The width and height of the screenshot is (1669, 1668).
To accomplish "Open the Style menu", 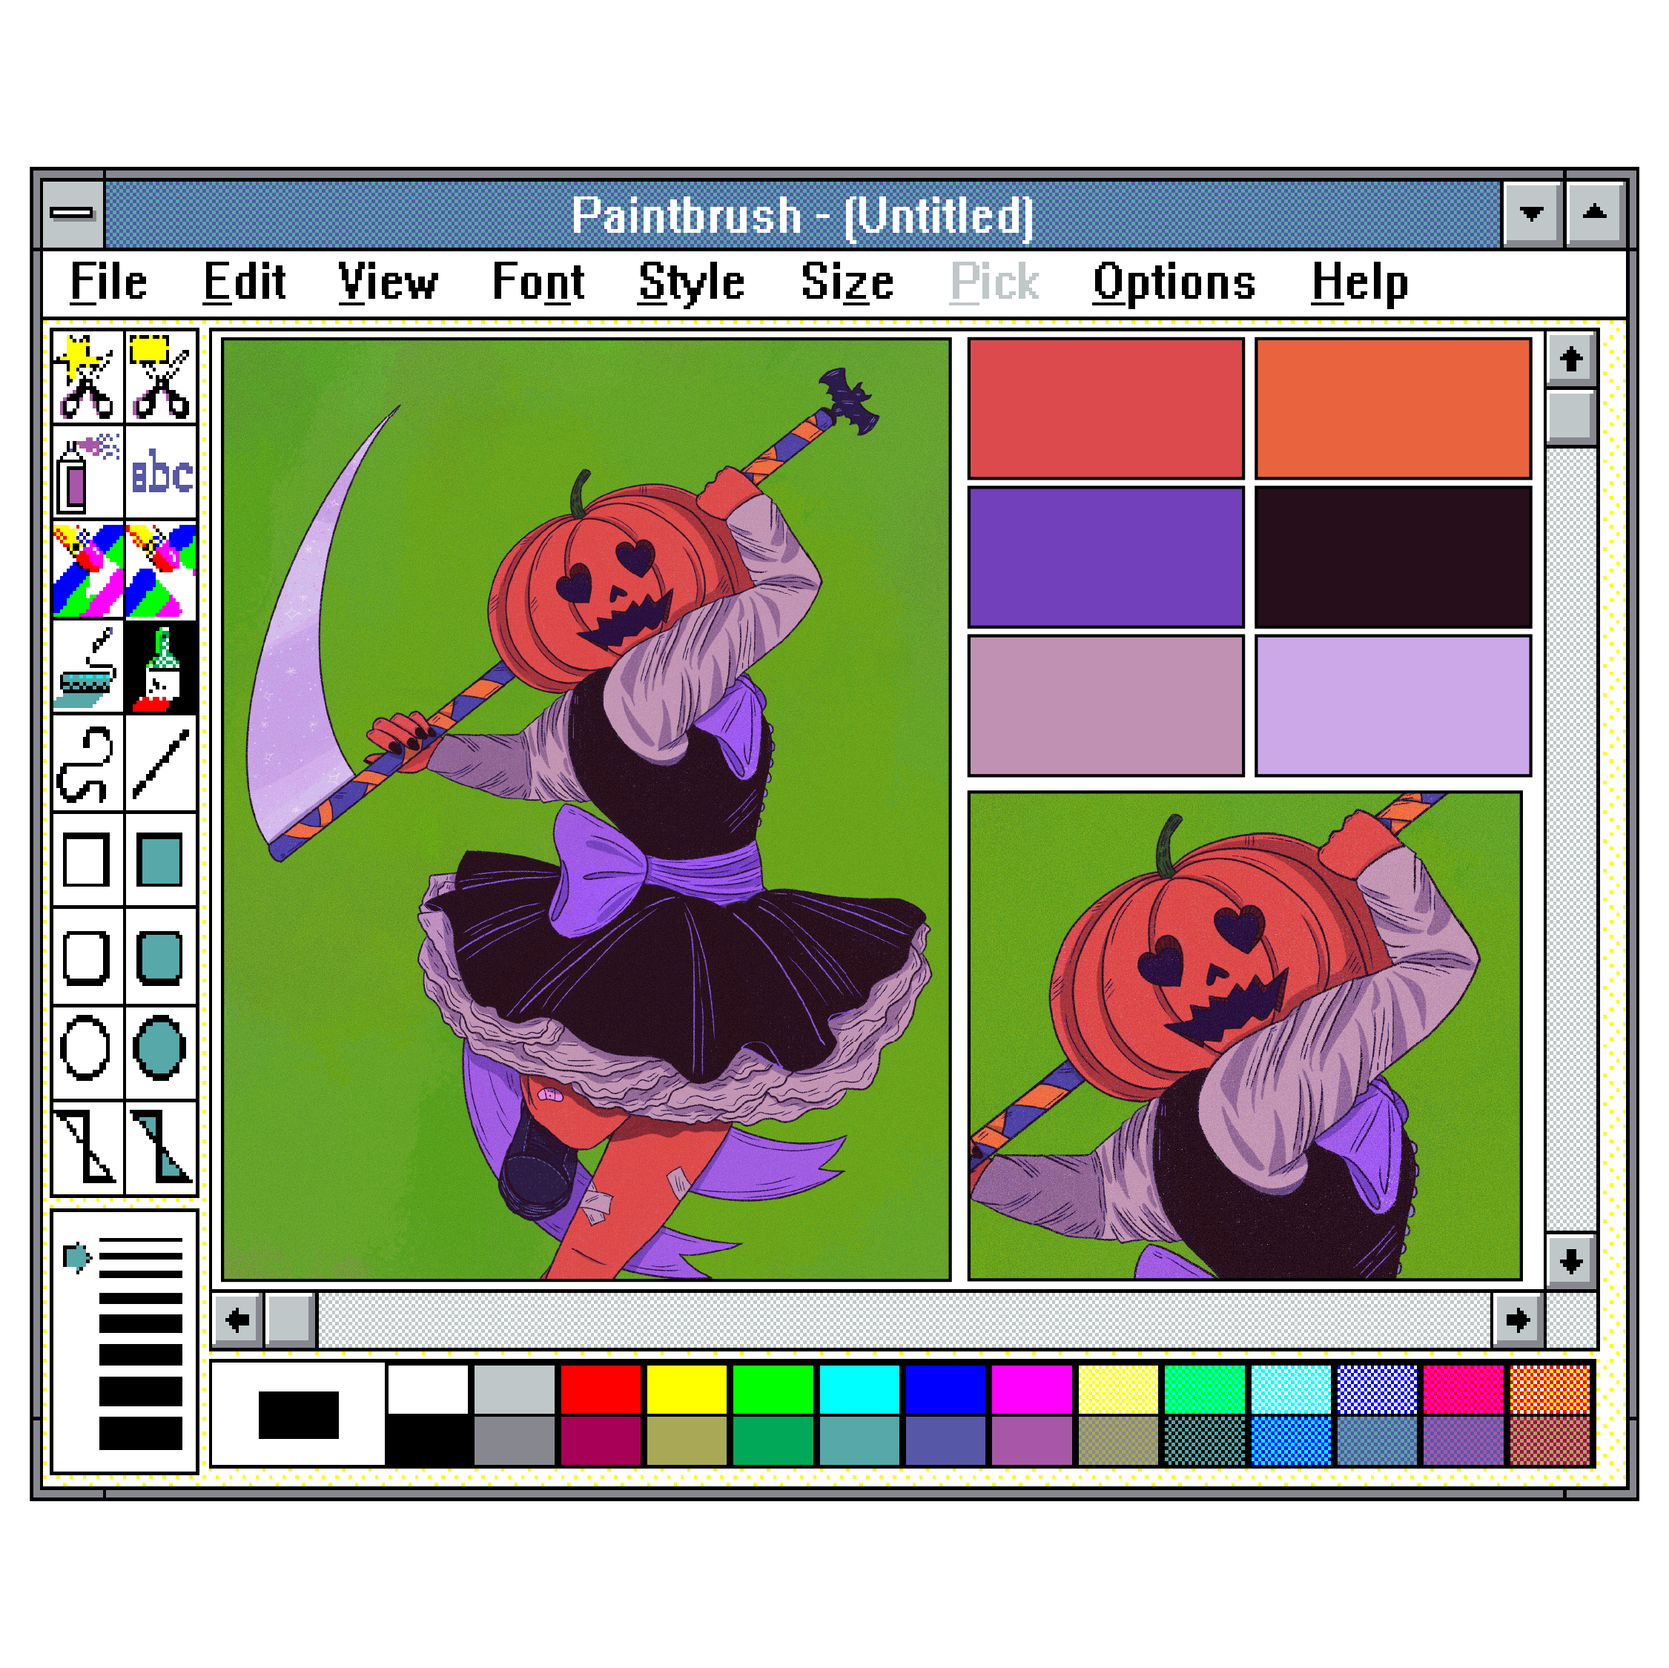I will (691, 281).
